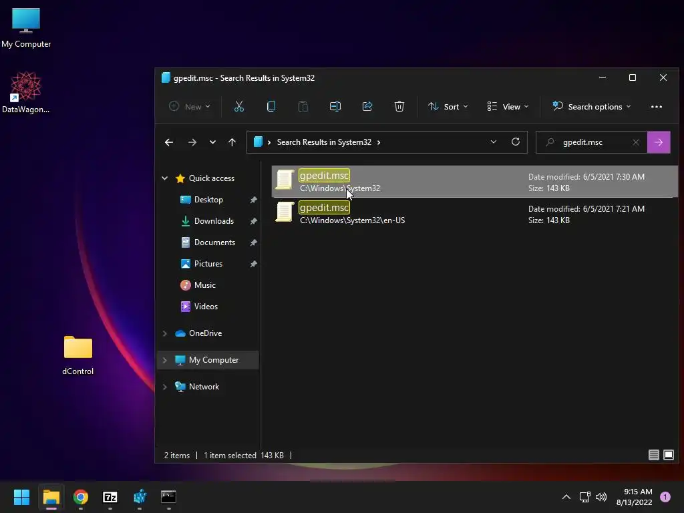This screenshot has width=684, height=513.
Task: Click the pin icon beside Pictures
Action: coord(253,264)
